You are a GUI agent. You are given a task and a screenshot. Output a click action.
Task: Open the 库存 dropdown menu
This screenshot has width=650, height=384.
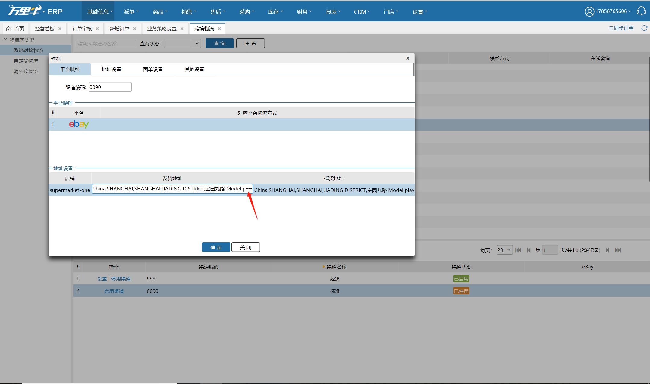pos(275,11)
